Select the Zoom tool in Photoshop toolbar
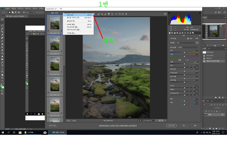Viewport: 227px width, 142px height. (x=2, y=78)
